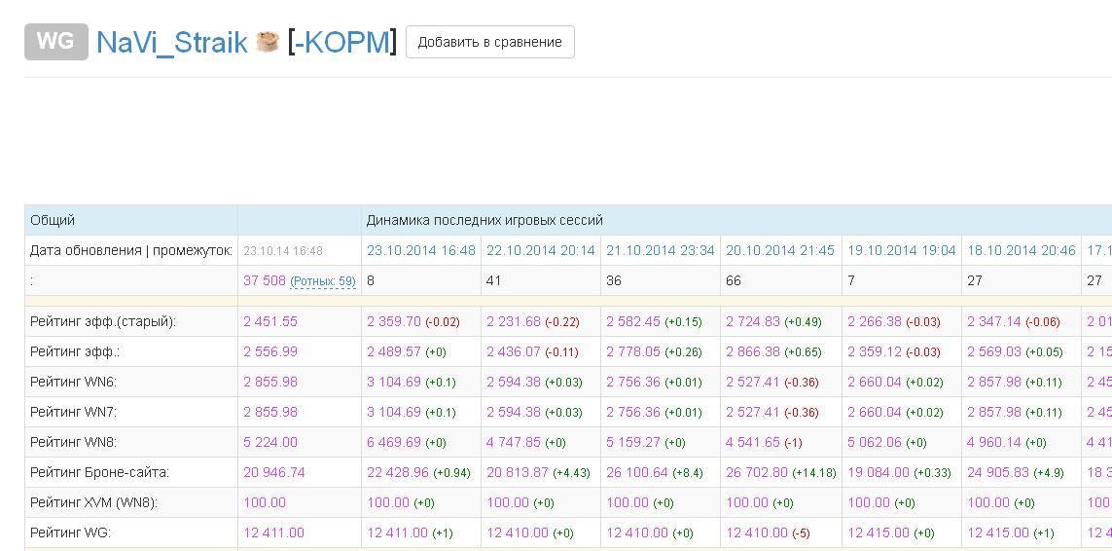Open session dated 19.10.2014 19:04

click(902, 250)
